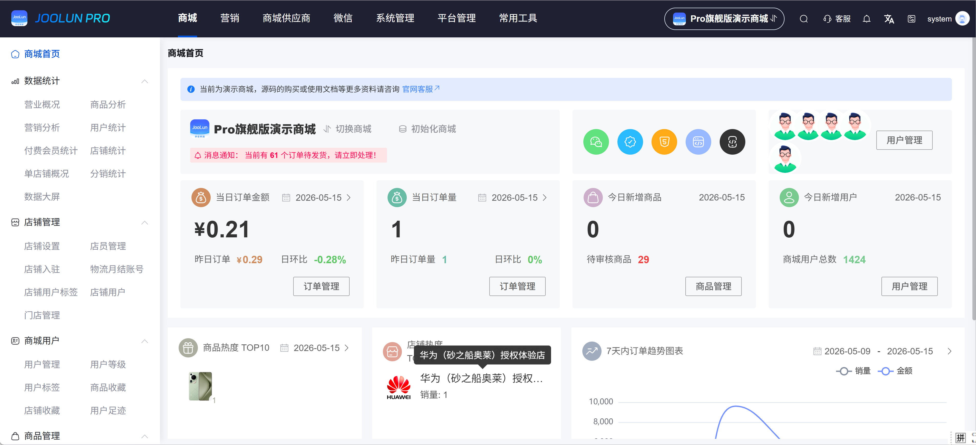Click the orange HTML5 channel icon
This screenshot has width=976, height=445.
point(664,142)
